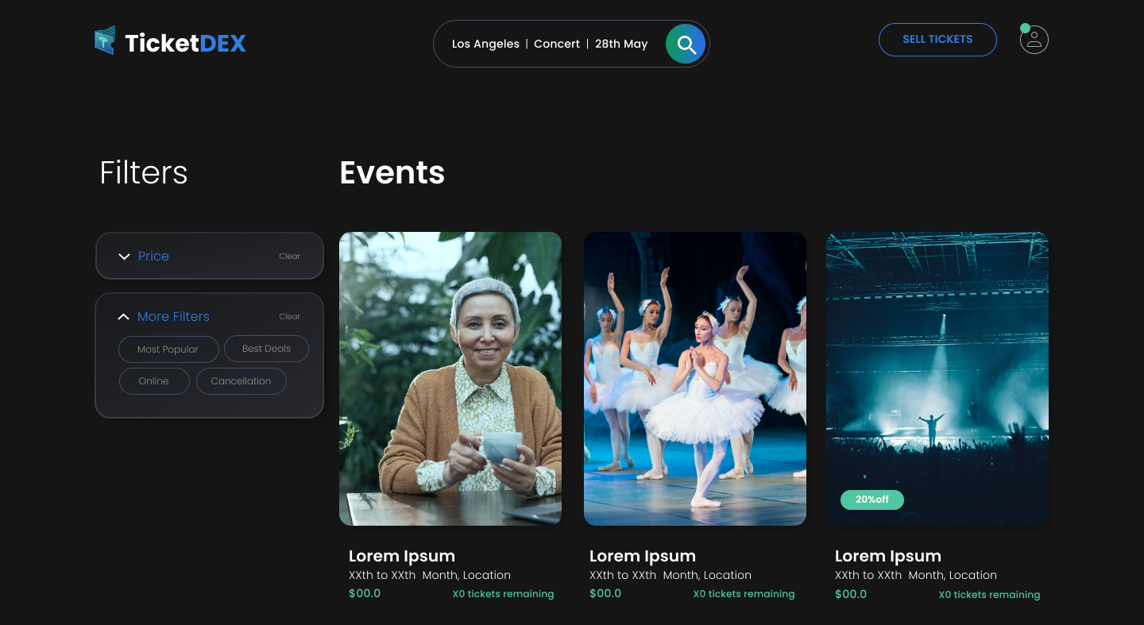Click the 20%off discount badge
Image resolution: width=1144 pixels, height=625 pixels.
click(872, 500)
